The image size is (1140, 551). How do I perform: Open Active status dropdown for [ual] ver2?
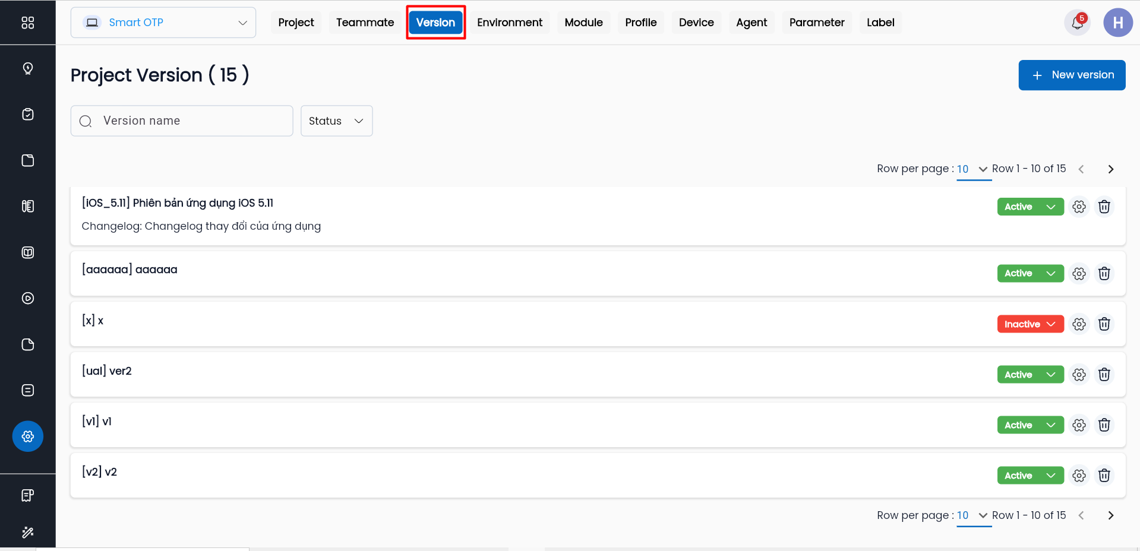(1030, 375)
